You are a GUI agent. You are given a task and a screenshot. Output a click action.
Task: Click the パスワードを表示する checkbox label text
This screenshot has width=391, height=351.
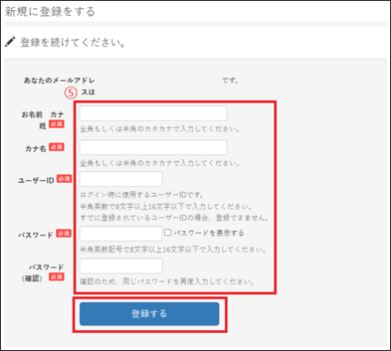point(209,233)
